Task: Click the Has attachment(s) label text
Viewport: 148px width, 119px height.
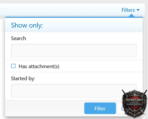Action: click(x=39, y=66)
